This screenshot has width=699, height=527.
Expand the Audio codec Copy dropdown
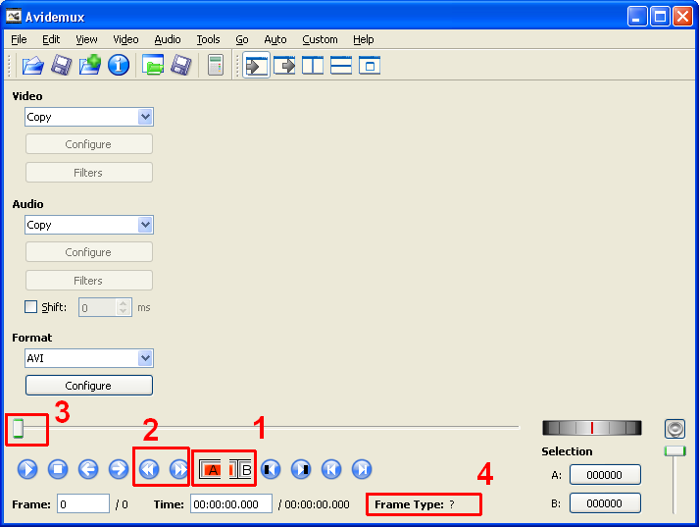pos(145,225)
